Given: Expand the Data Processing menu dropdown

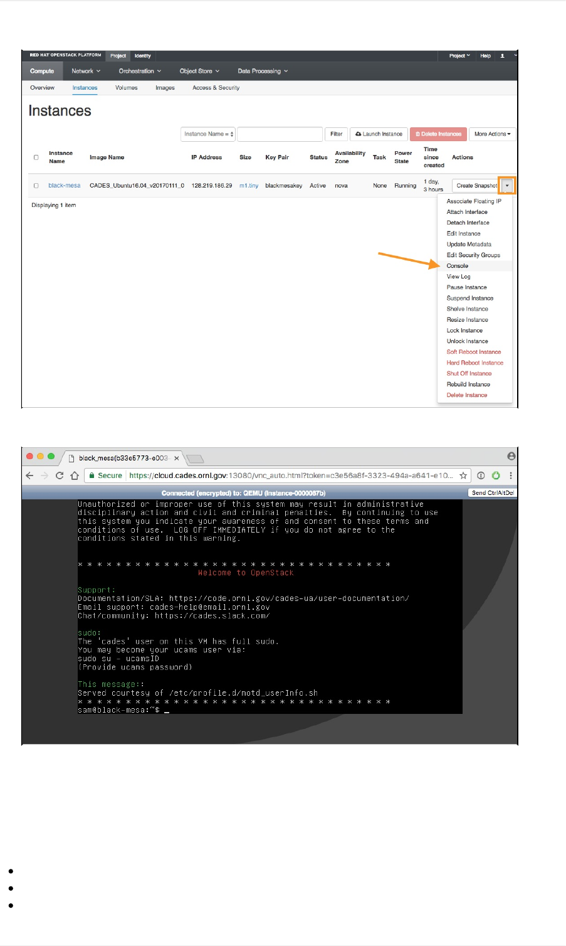Looking at the screenshot, I should [263, 72].
